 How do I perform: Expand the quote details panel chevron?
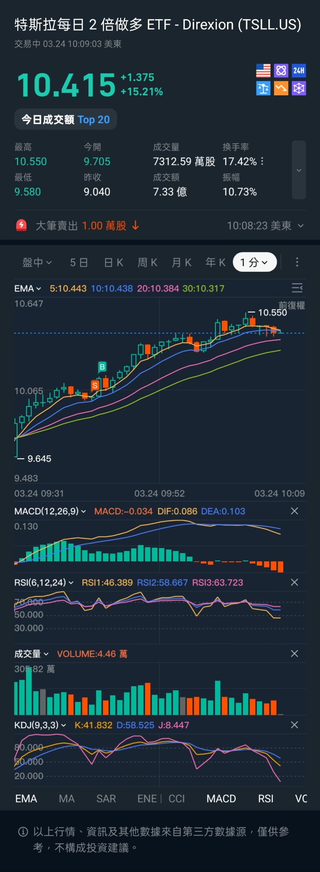(x=299, y=170)
